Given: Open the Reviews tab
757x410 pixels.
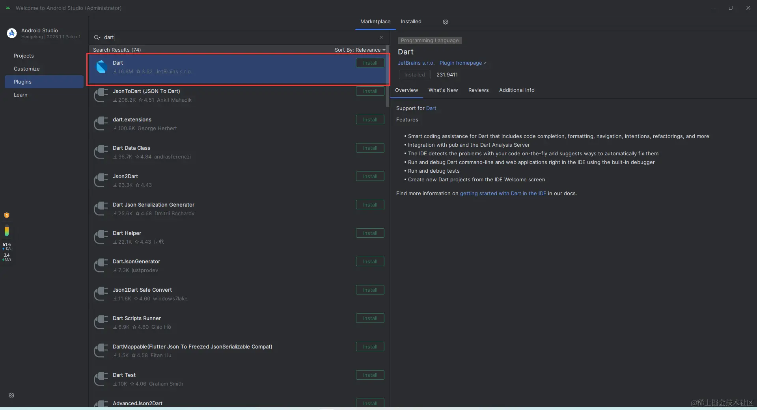Looking at the screenshot, I should click(x=479, y=90).
